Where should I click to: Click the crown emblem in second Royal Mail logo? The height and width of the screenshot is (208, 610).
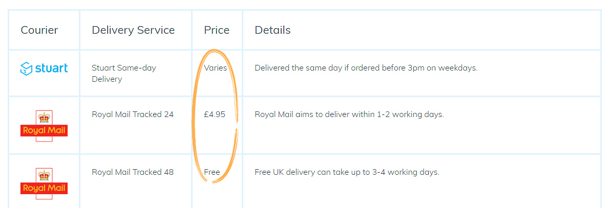(44, 175)
